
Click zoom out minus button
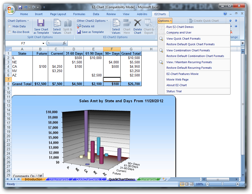pos(207,184)
